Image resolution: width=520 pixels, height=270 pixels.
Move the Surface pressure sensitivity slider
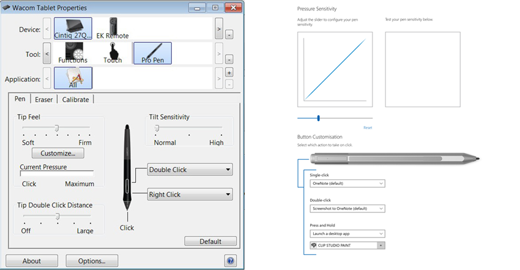tap(318, 118)
